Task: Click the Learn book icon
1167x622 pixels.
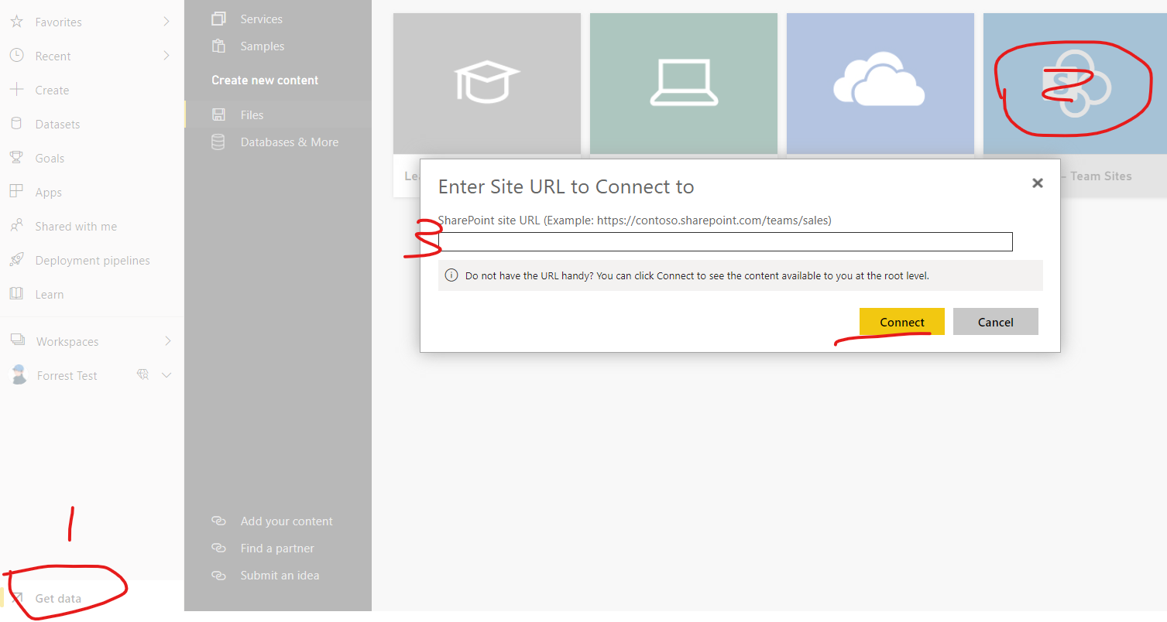Action: point(16,294)
